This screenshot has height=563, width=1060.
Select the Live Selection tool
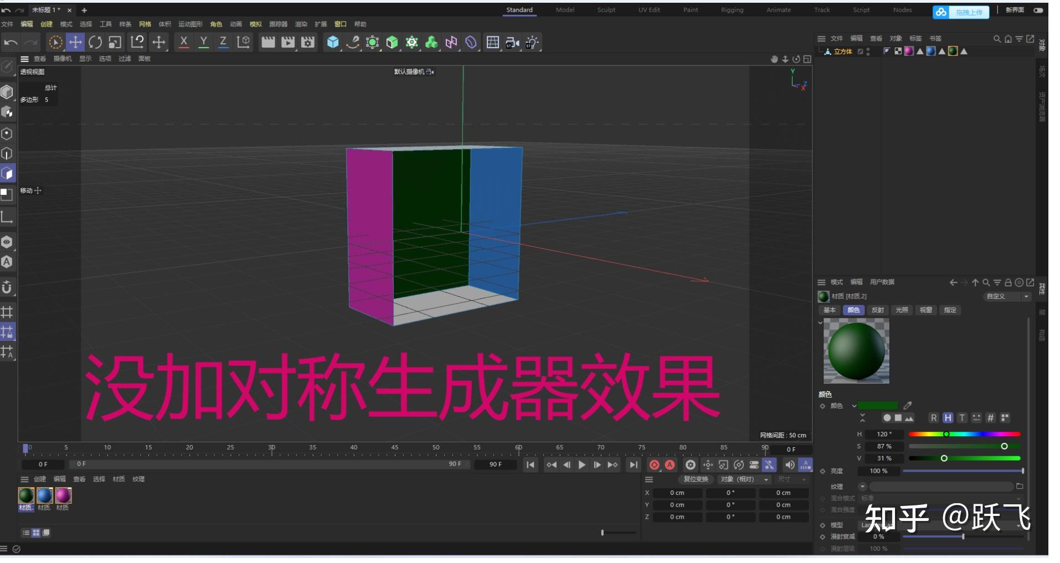pos(55,42)
